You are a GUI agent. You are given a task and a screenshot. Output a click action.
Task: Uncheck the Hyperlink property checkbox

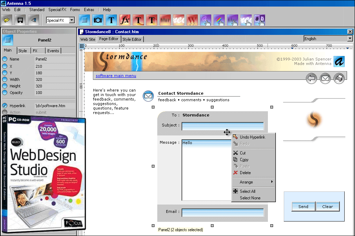(5, 106)
